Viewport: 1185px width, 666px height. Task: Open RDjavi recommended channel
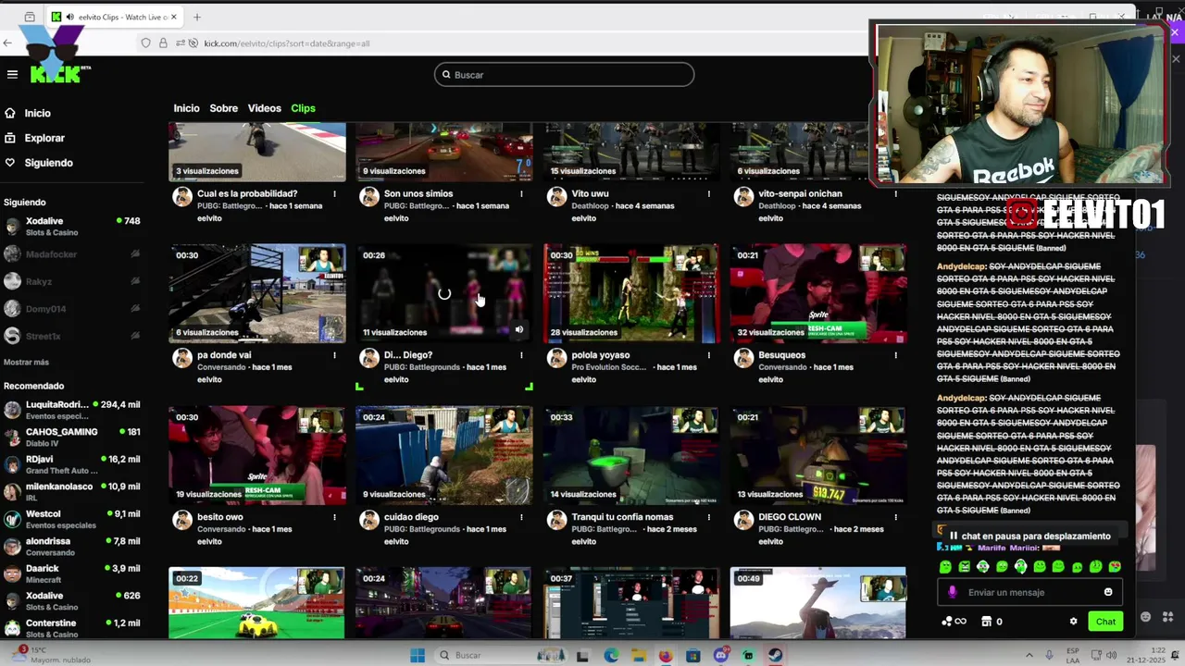(x=71, y=464)
